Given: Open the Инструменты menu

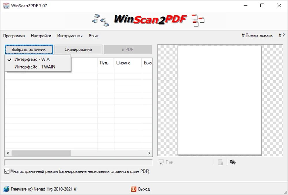Looking at the screenshot, I should coord(70,36).
